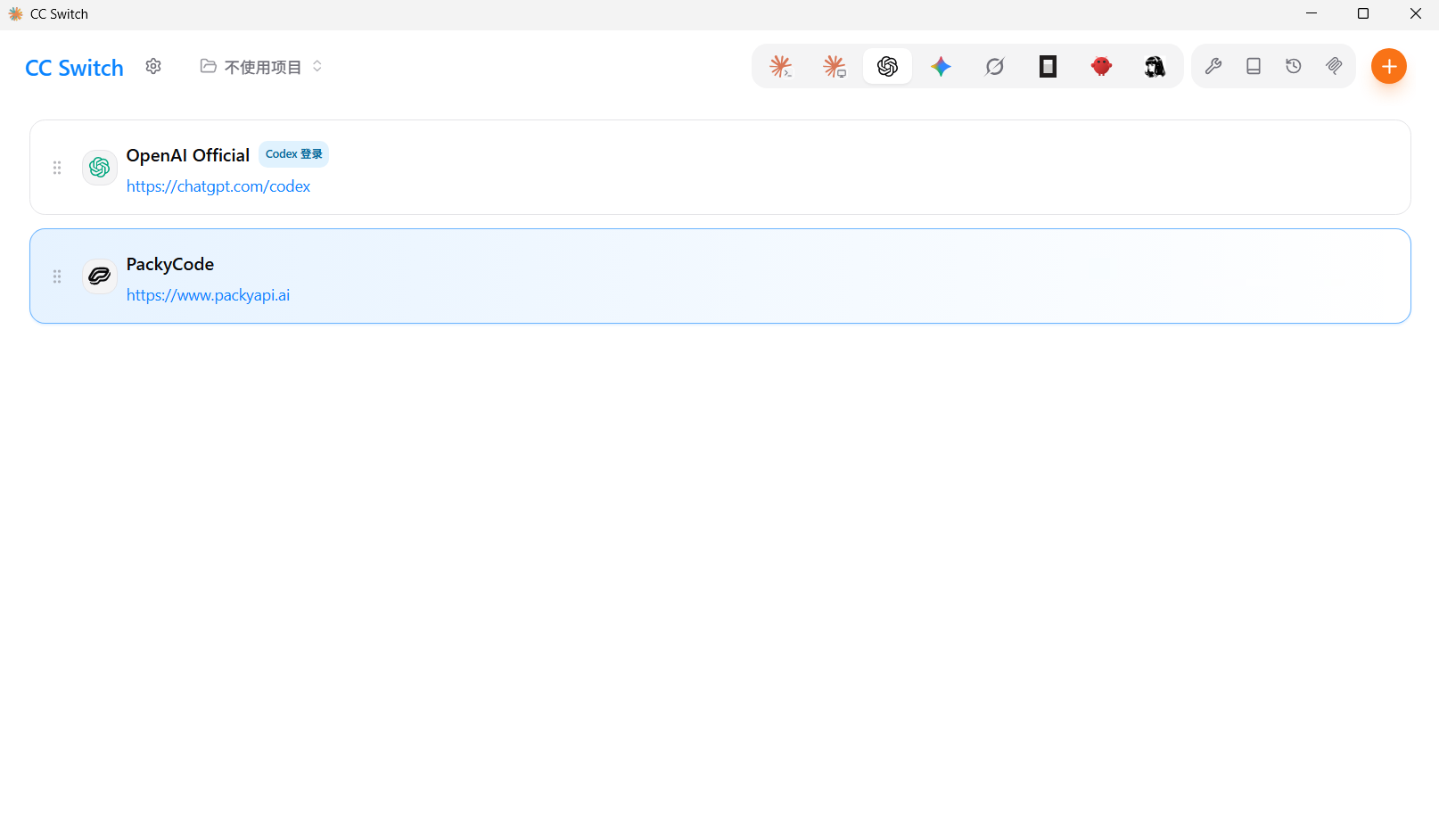1439x824 pixels.
Task: Switch to the Gemini sparkle tab
Action: [x=941, y=66]
